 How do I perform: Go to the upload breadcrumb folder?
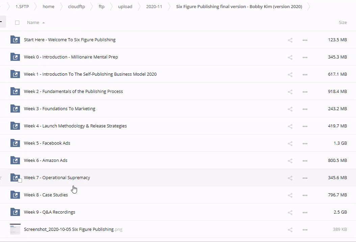coord(125,6)
